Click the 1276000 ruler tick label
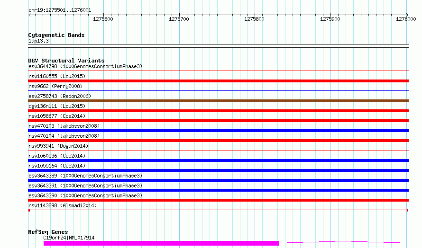422x248 pixels. pyautogui.click(x=406, y=19)
